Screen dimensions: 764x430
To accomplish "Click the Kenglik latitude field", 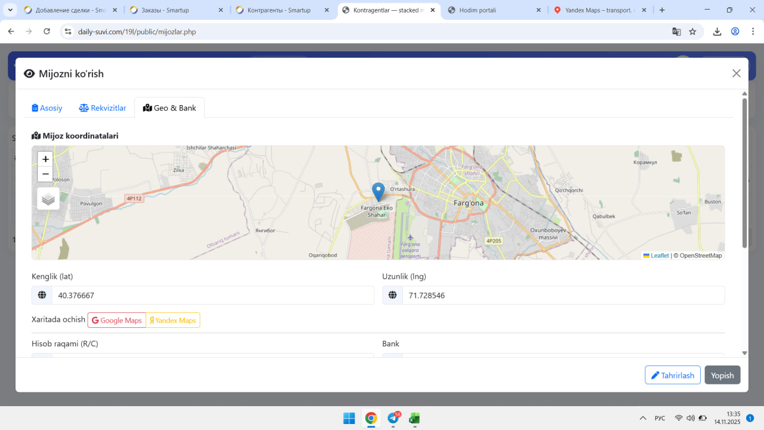I will click(212, 296).
